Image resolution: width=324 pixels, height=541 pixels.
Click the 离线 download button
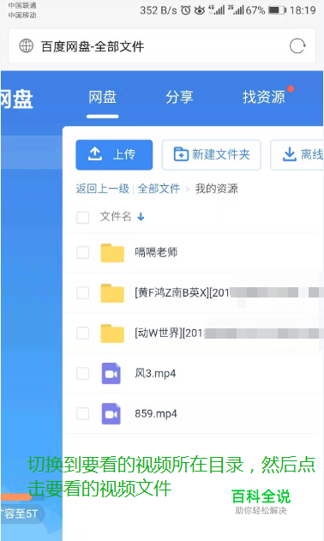297,154
